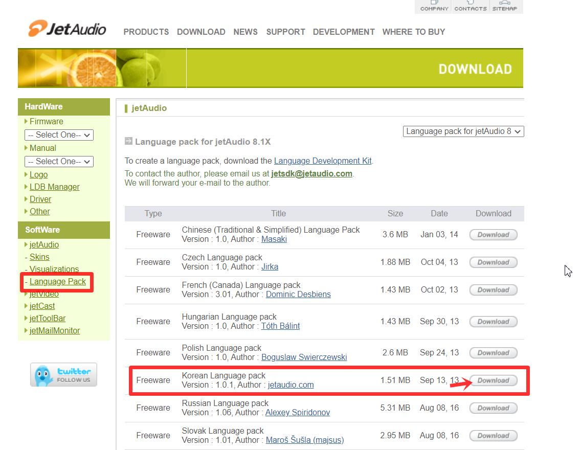Open the Support menu
Screen dimensions: 581x450
click(285, 32)
